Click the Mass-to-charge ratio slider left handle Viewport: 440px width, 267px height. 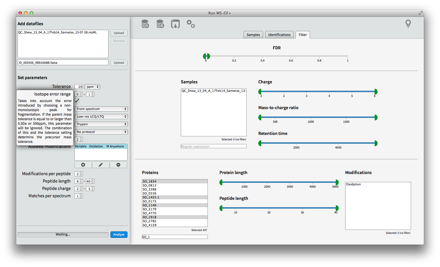(x=260, y=117)
